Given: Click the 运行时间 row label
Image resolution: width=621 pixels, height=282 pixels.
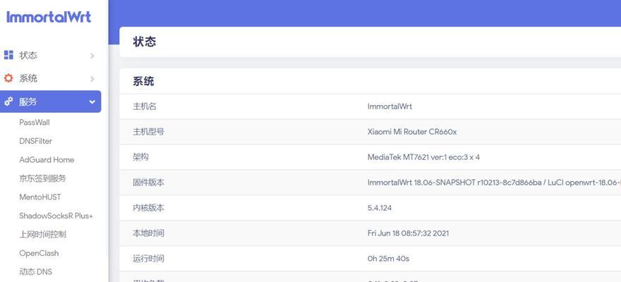Looking at the screenshot, I should click(x=148, y=259).
